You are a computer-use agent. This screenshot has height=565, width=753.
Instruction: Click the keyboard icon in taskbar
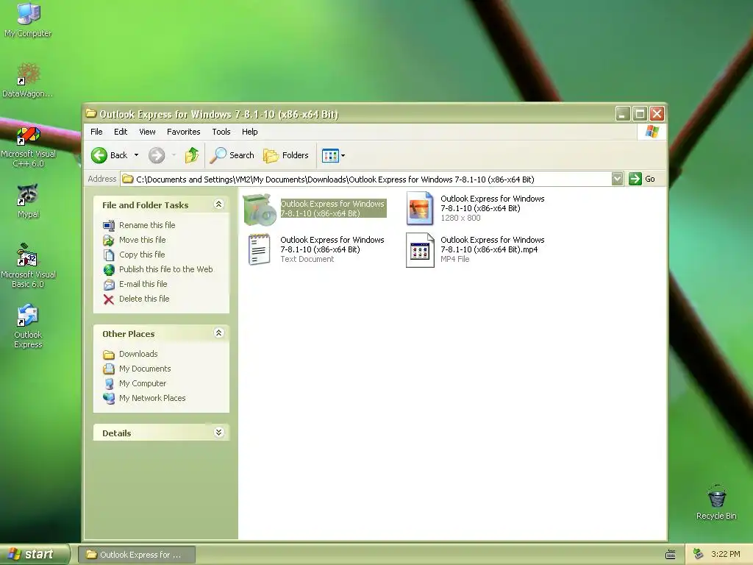pyautogui.click(x=671, y=555)
